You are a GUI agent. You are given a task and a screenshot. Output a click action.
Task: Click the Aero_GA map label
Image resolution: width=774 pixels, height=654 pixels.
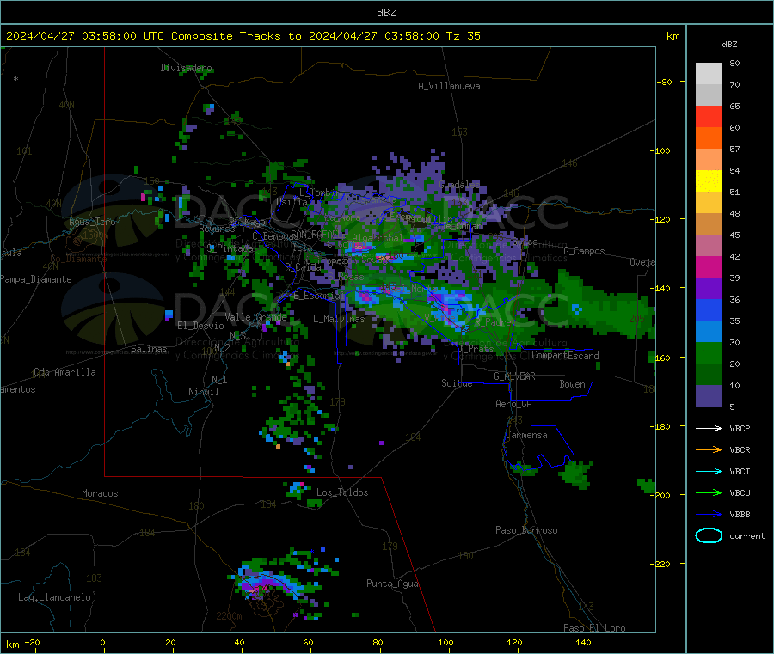click(513, 404)
